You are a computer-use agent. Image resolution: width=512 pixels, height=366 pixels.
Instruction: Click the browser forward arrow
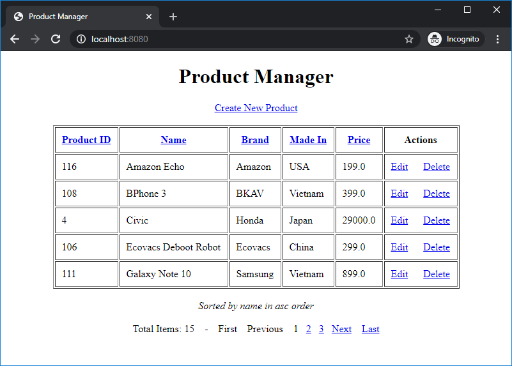tap(35, 39)
